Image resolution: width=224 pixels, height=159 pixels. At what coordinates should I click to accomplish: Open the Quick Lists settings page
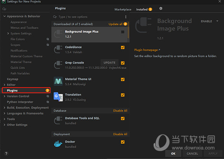pyautogui.click(x=18, y=68)
